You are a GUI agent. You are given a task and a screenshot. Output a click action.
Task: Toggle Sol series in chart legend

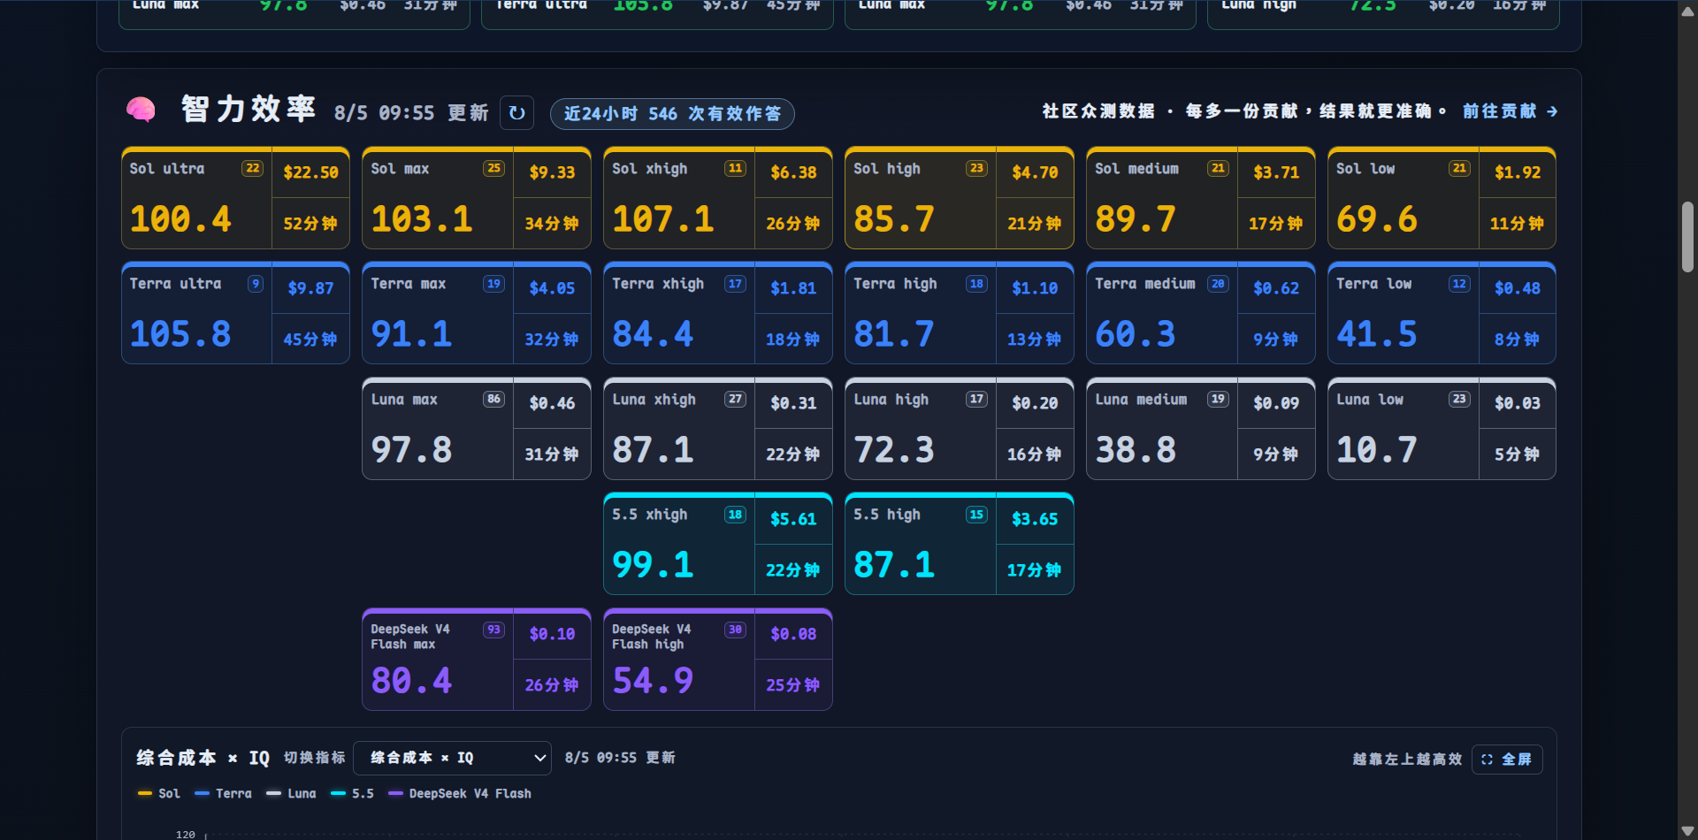159,794
